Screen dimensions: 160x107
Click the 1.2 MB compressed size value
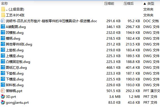[134, 97]
